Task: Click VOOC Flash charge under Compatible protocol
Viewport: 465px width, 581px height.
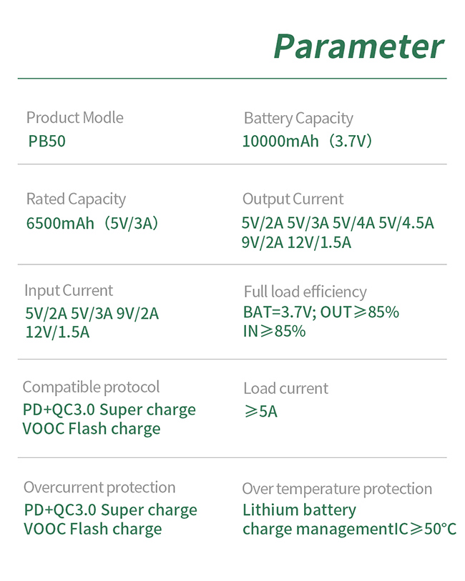Action: point(92,429)
